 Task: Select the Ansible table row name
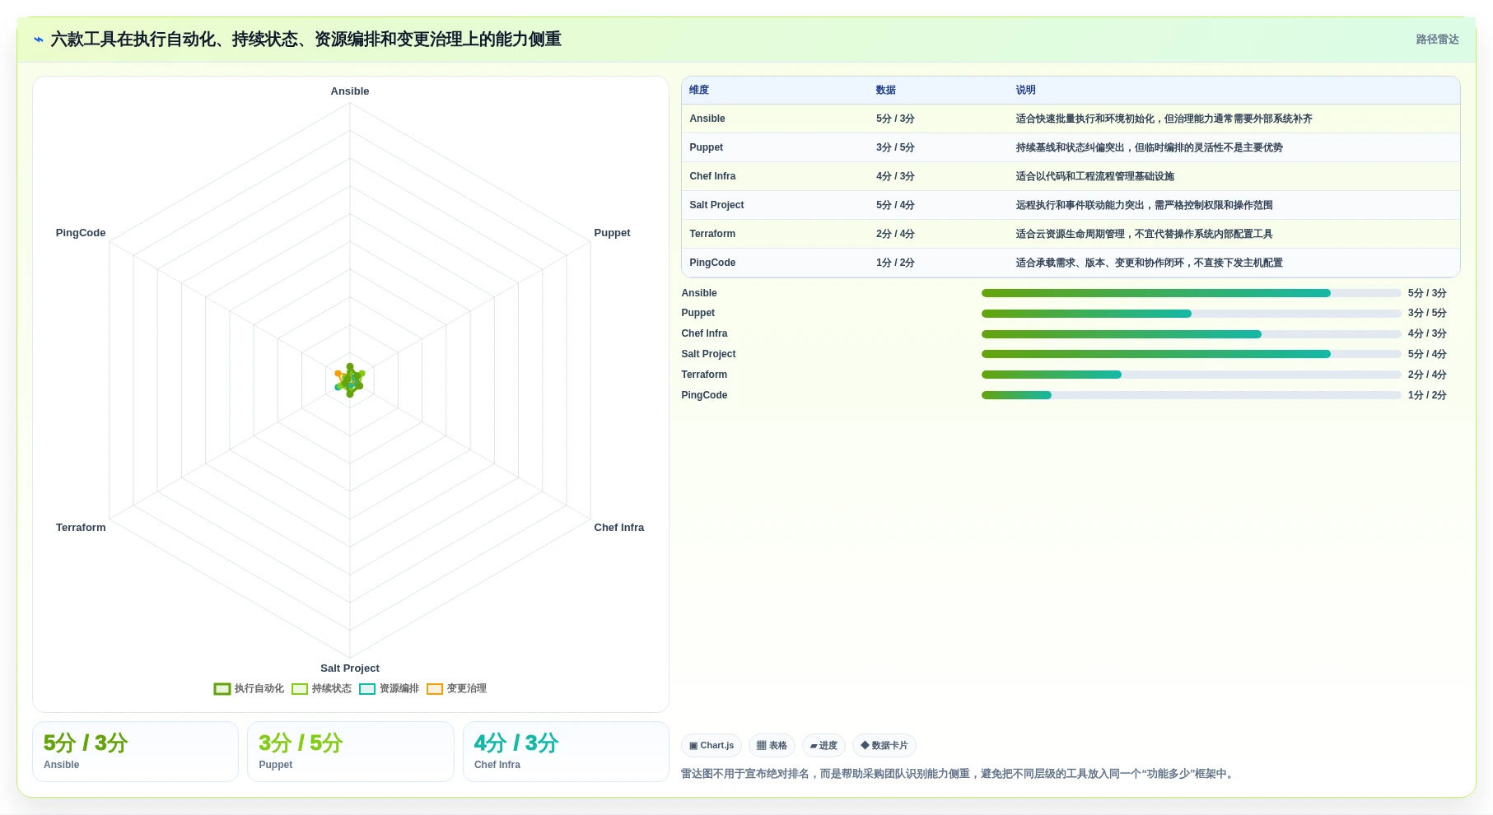[x=707, y=119]
